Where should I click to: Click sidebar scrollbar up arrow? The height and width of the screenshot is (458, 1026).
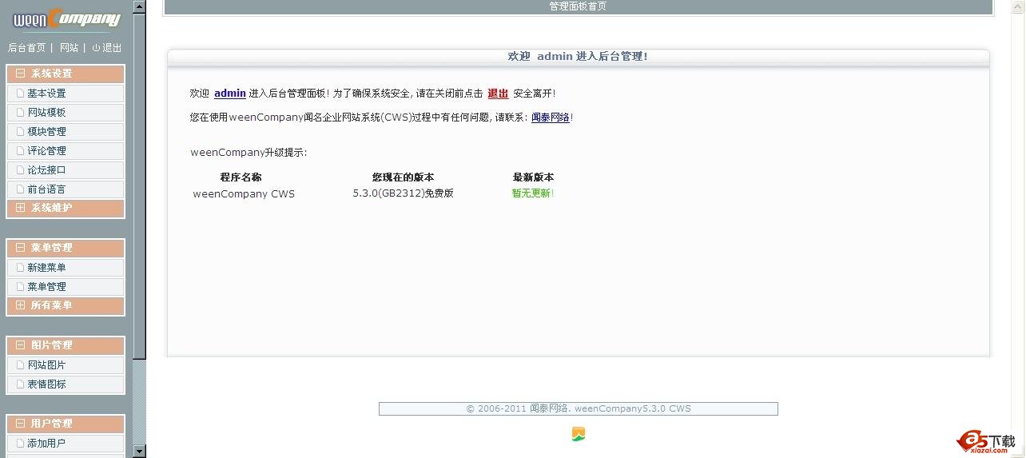click(x=139, y=6)
